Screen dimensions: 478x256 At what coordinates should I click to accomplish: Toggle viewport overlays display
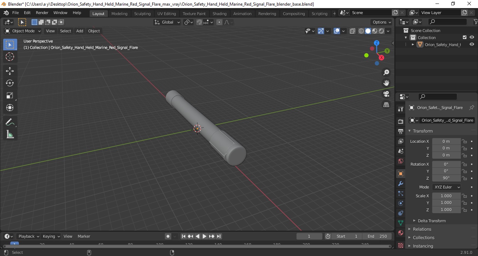[x=337, y=31]
